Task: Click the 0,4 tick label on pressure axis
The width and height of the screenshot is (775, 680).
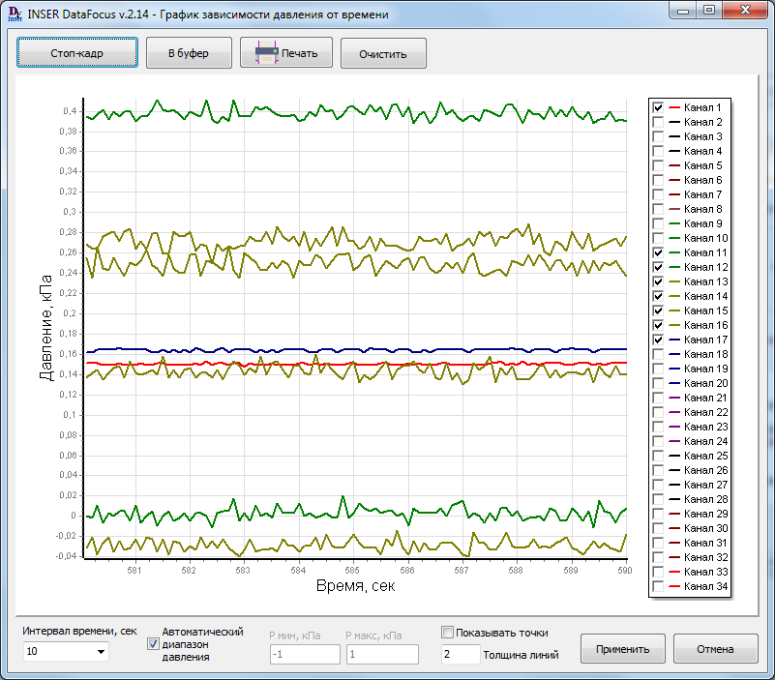Action: [71, 111]
